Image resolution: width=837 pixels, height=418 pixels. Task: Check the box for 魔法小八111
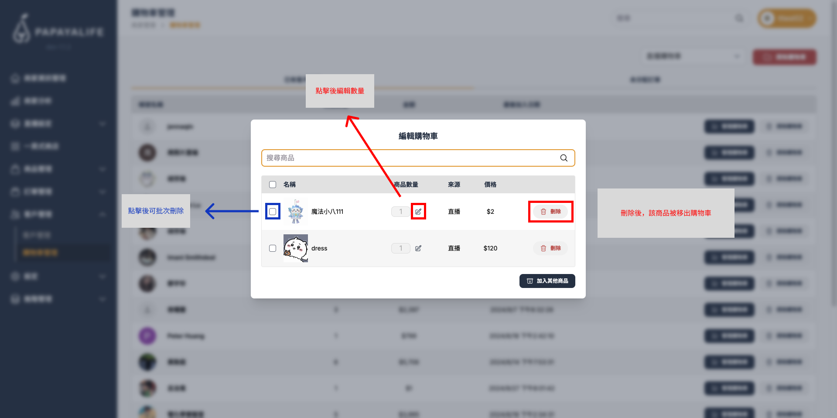273,212
